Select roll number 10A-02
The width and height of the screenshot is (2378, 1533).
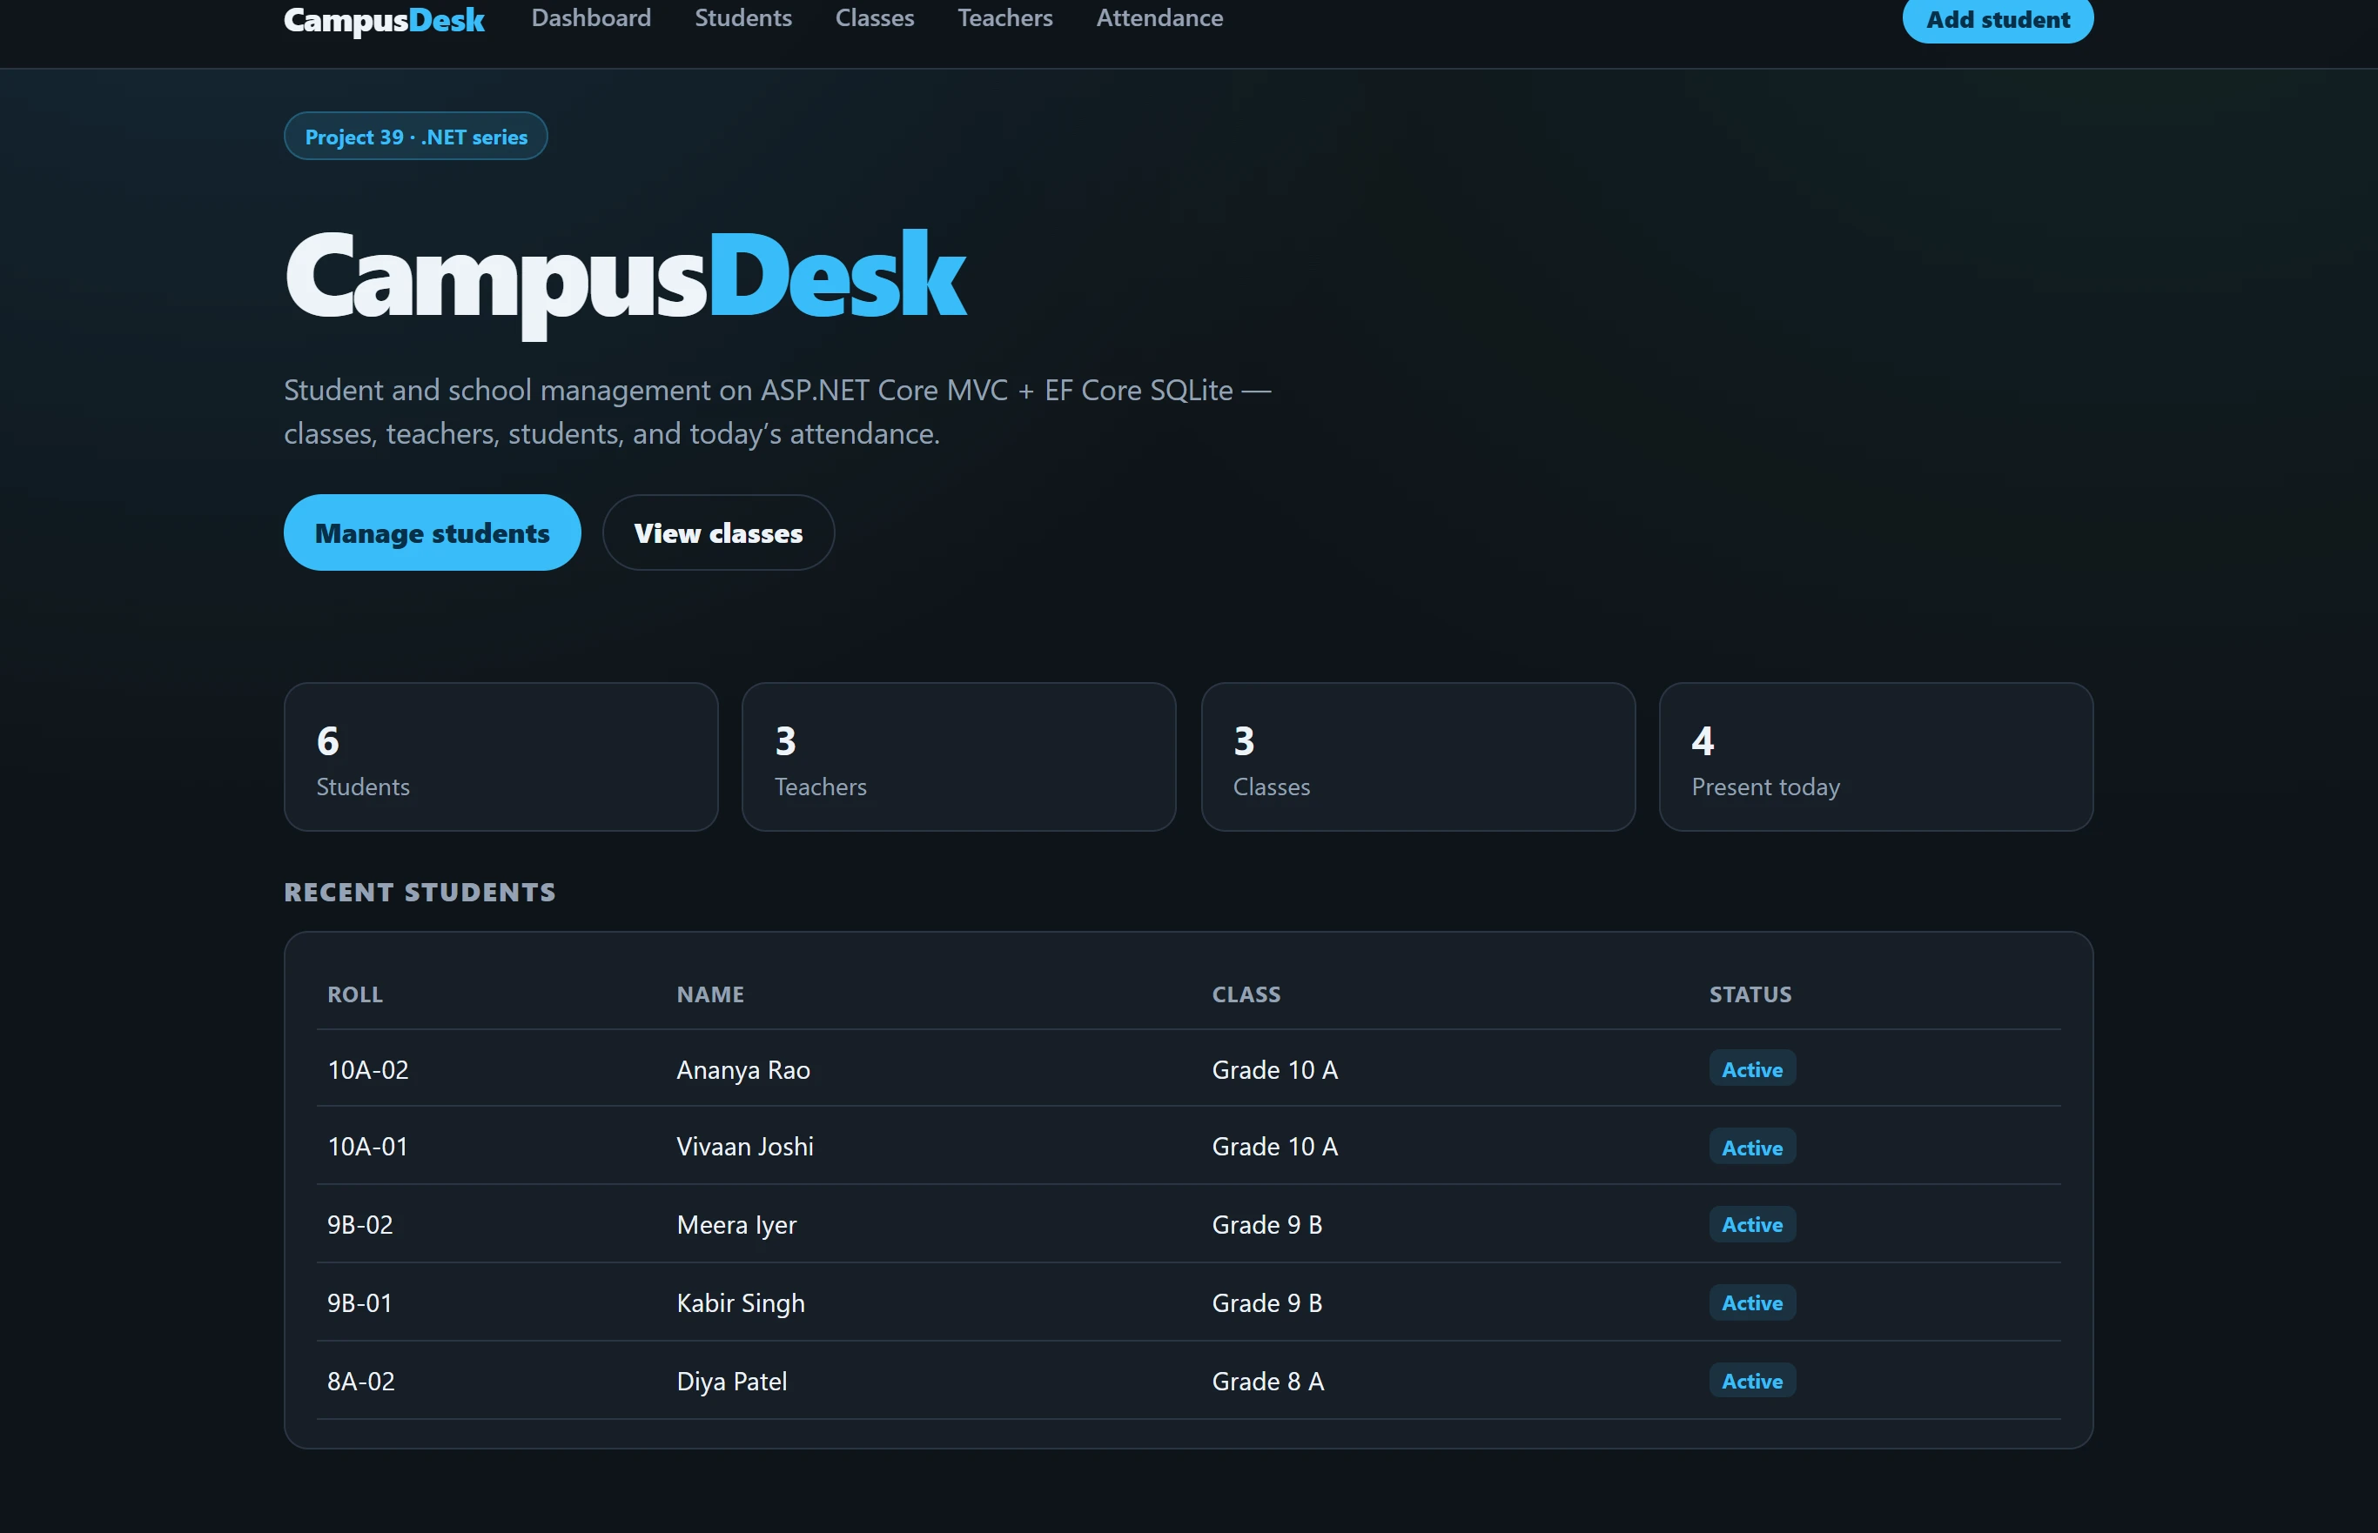pyautogui.click(x=367, y=1069)
